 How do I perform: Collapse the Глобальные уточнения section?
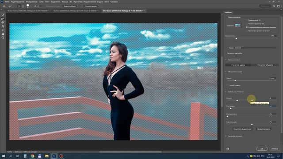tap(226, 92)
